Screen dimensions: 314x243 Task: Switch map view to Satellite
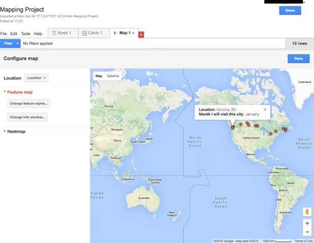(x=113, y=76)
